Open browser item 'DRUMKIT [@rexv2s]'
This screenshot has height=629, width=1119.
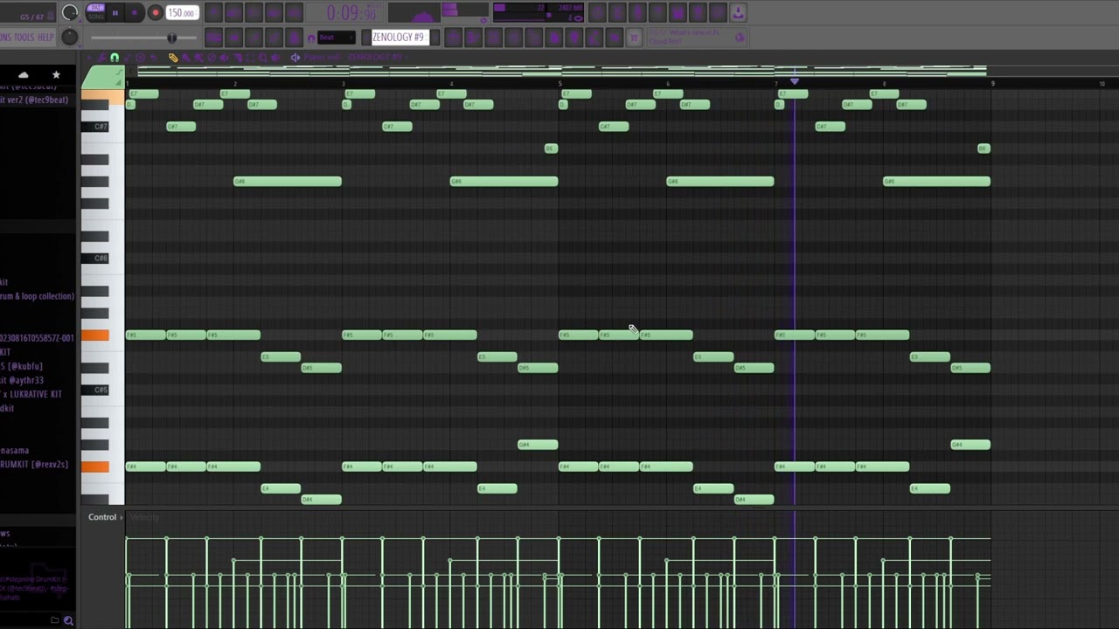pos(34,464)
